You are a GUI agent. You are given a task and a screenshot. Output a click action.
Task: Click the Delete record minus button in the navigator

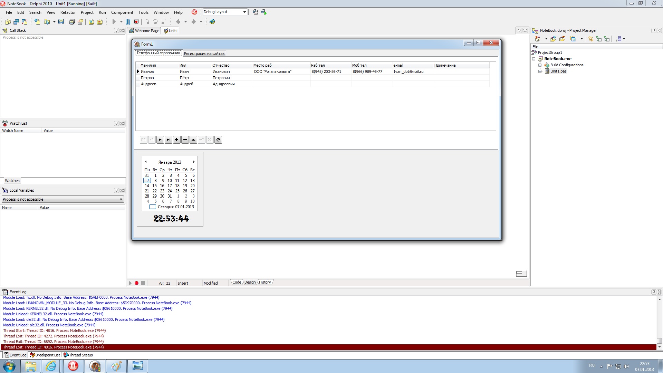pyautogui.click(x=185, y=140)
